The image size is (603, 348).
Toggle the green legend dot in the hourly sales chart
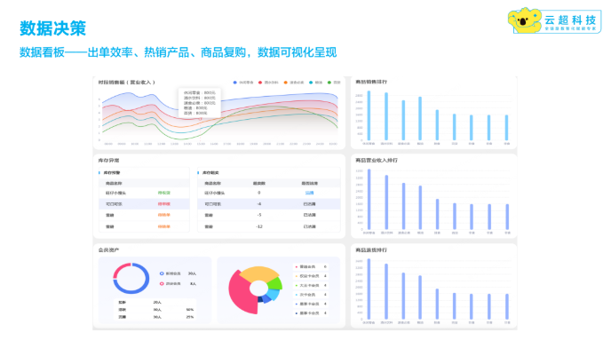point(329,83)
